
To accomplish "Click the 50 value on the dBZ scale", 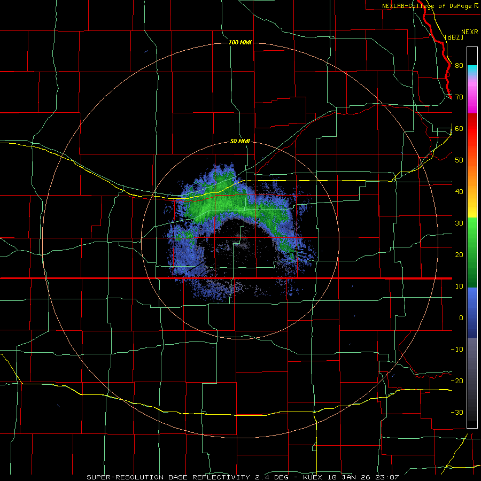I will pos(459,160).
